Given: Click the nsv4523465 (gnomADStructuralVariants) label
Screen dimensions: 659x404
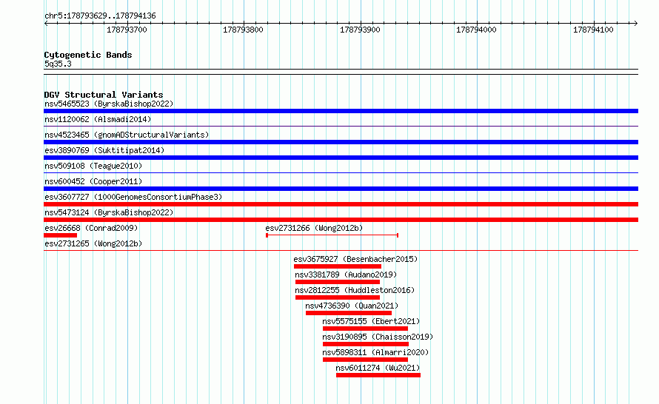Looking at the screenshot, I should coord(127,135).
